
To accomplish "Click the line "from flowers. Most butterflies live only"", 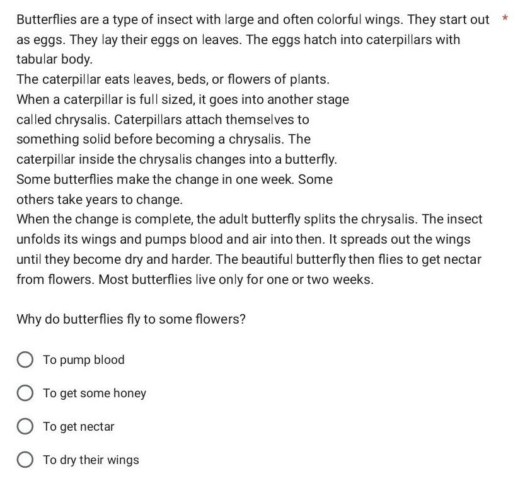I will [195, 280].
